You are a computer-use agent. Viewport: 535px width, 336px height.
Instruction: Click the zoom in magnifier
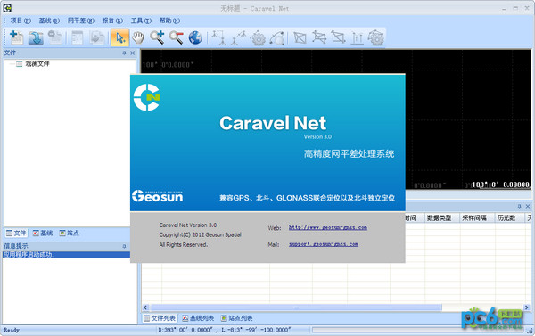(x=157, y=37)
